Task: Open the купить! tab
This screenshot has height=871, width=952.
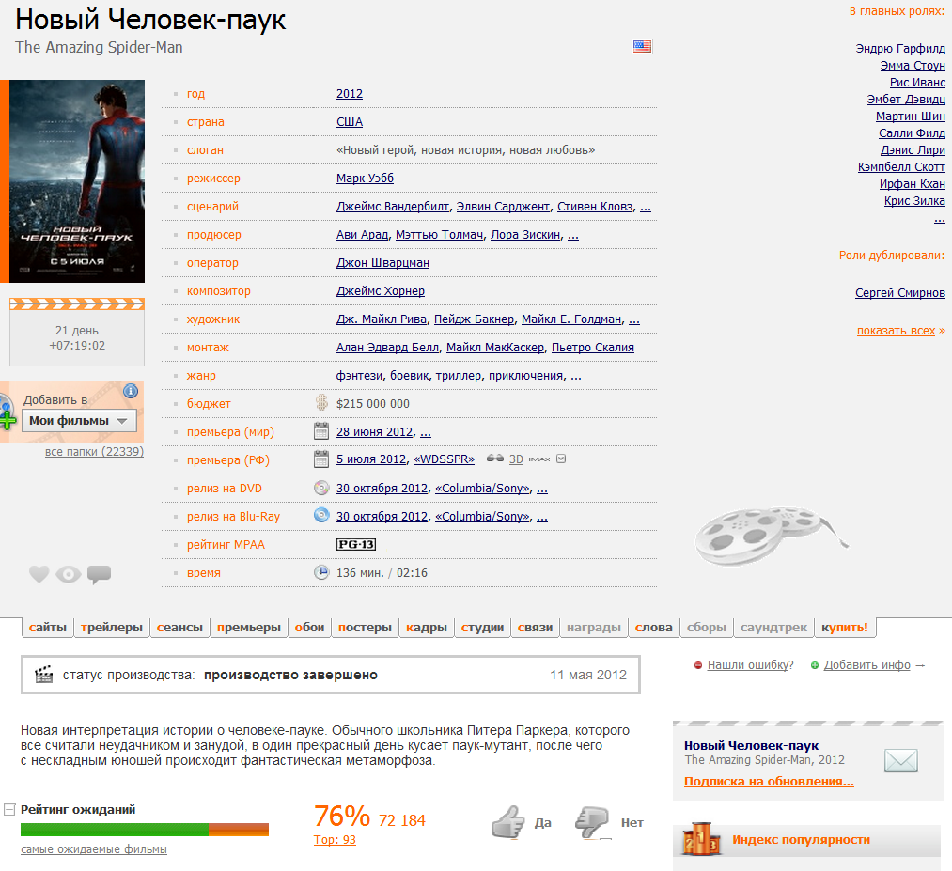Action: tap(845, 628)
